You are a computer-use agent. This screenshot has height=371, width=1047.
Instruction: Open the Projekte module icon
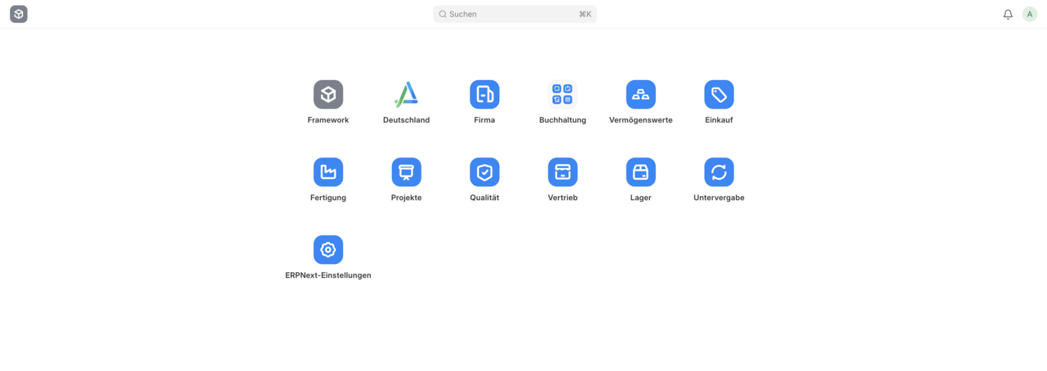406,172
